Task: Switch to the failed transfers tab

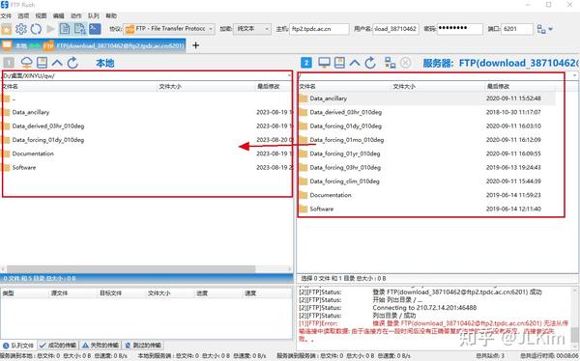Action: 100,346
